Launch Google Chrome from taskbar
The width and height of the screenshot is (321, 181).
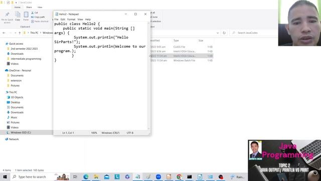179,176
